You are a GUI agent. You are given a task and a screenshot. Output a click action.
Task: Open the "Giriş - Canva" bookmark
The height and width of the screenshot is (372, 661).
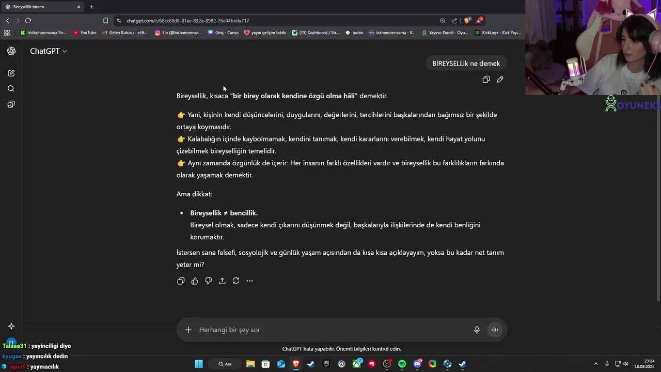pyautogui.click(x=223, y=33)
